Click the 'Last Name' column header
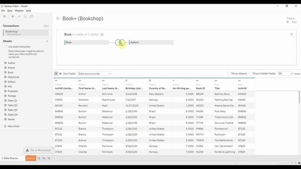The height and width of the screenshot is (169, 301). pyautogui.click(x=111, y=88)
